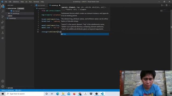172x96 pixels.
Task: Open the View menu
Action: tap(22, 2)
